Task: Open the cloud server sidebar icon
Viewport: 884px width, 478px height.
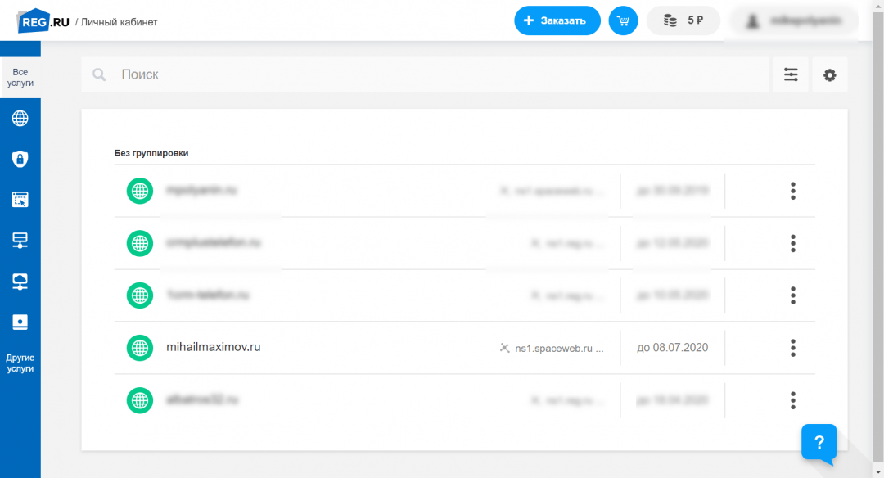Action: pos(20,281)
